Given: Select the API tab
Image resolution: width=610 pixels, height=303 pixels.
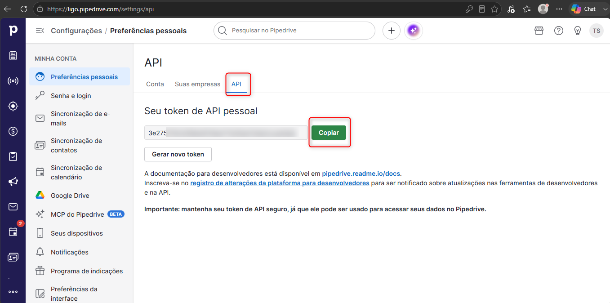Looking at the screenshot, I should [x=236, y=84].
